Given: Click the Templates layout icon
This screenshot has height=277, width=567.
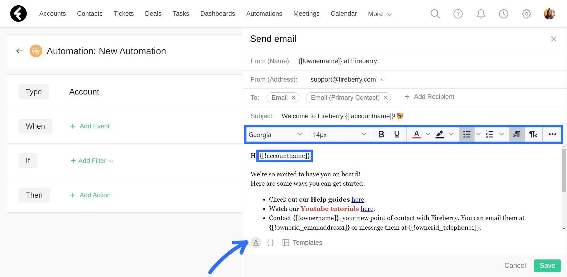Looking at the screenshot, I should (286, 243).
